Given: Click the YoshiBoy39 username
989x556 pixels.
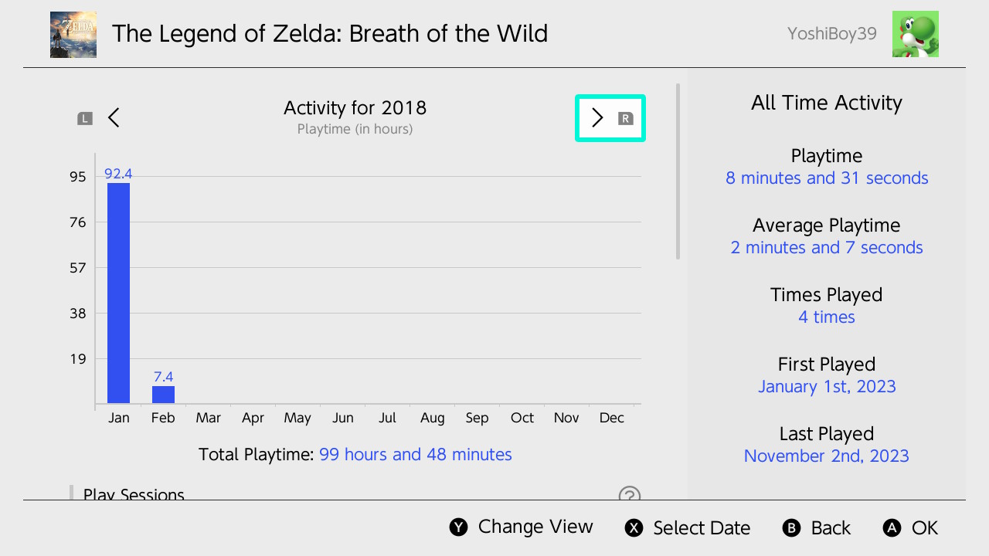Looking at the screenshot, I should [x=832, y=34].
